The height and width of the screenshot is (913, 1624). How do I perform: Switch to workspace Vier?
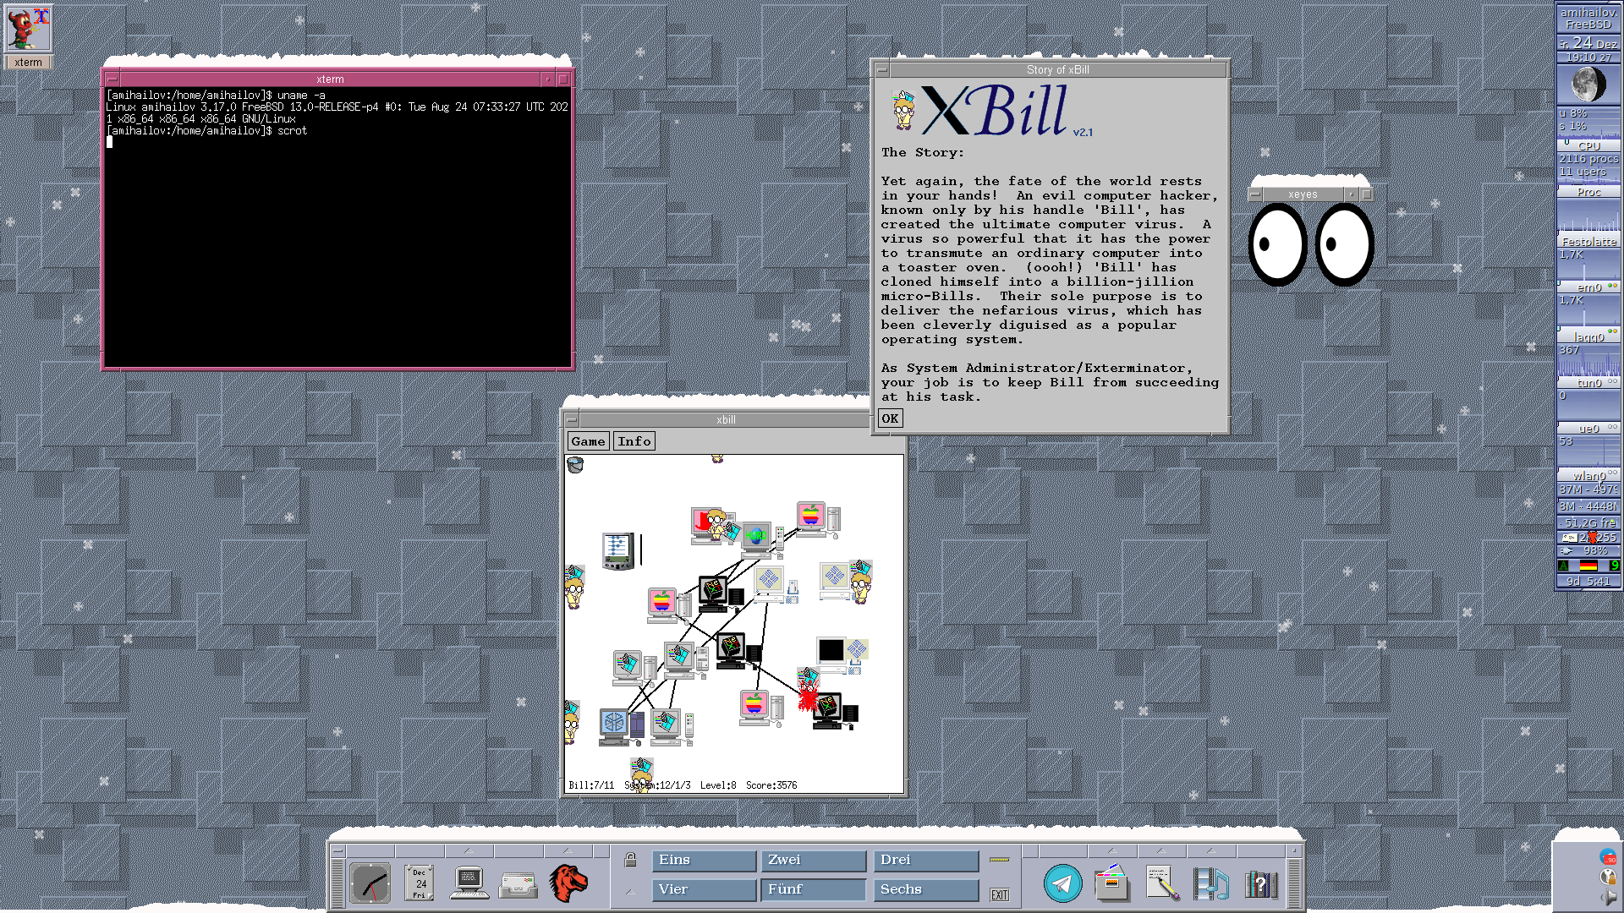[704, 890]
